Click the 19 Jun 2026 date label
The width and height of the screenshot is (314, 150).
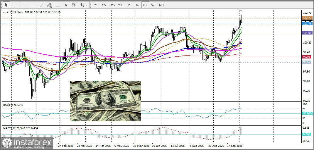[x=160, y=146]
